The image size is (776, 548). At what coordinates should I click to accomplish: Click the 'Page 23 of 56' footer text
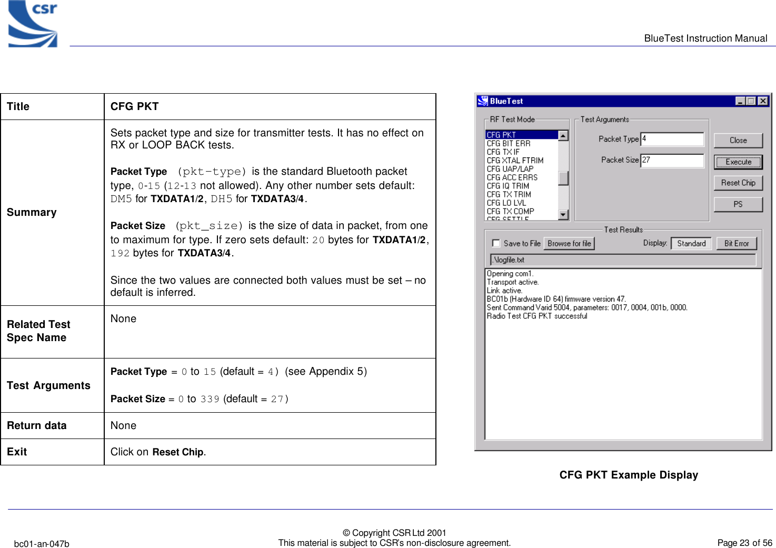coord(744,543)
